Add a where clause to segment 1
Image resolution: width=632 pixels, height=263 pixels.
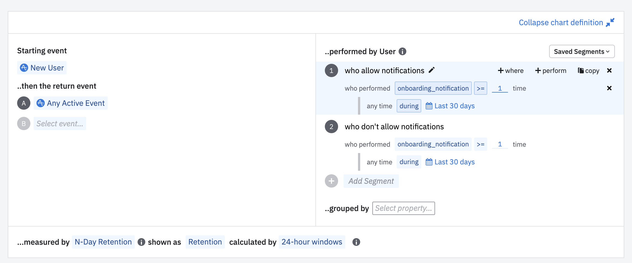click(511, 71)
